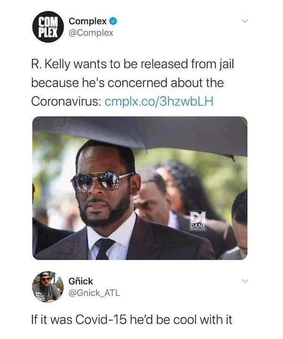Click the black umbrella in the photo

[140, 136]
